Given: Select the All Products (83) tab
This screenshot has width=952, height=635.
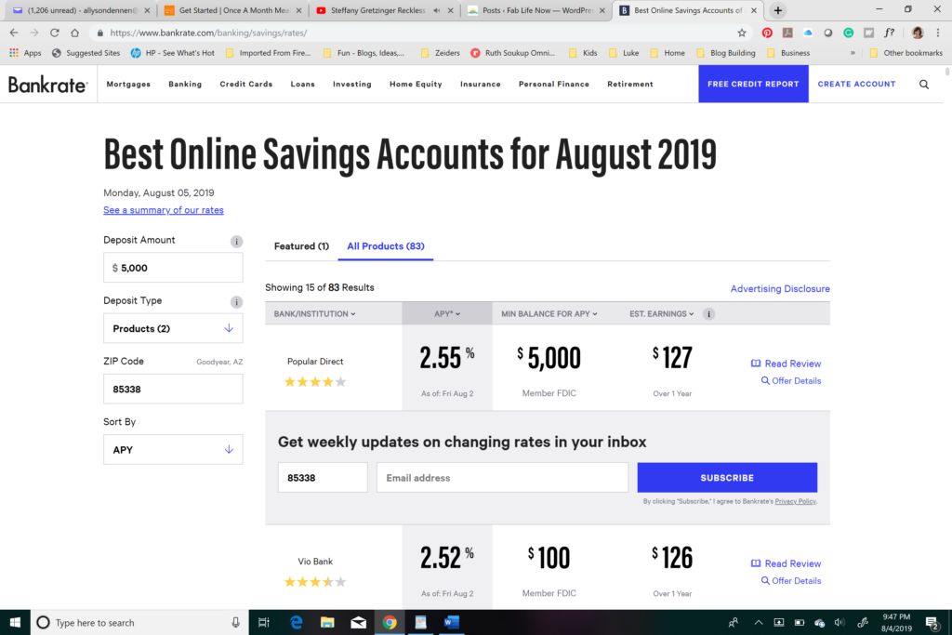Looking at the screenshot, I should [x=386, y=245].
